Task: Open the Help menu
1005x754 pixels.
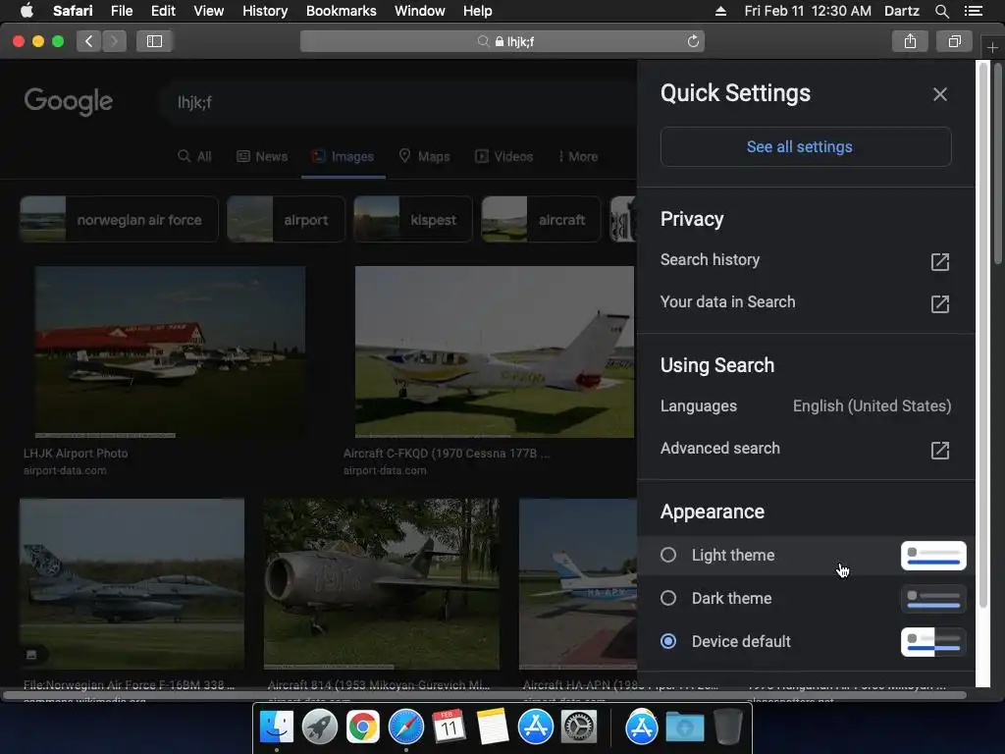Action: (x=478, y=11)
